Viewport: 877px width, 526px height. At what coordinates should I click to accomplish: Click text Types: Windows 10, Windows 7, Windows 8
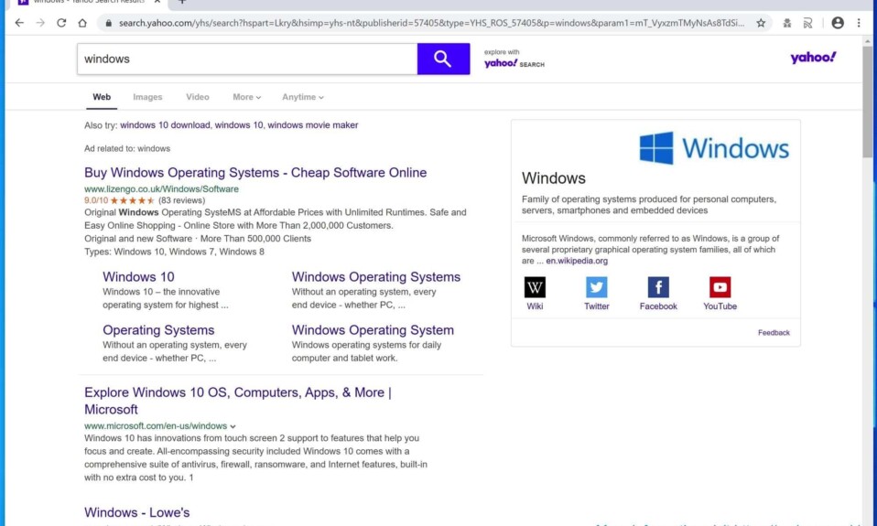coord(175,252)
